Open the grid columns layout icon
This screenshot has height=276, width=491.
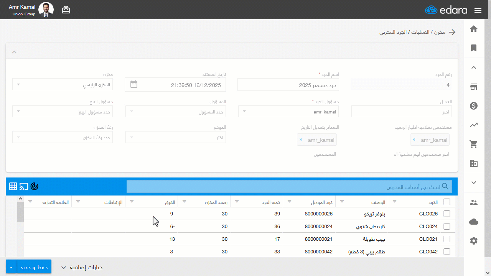pos(13,187)
